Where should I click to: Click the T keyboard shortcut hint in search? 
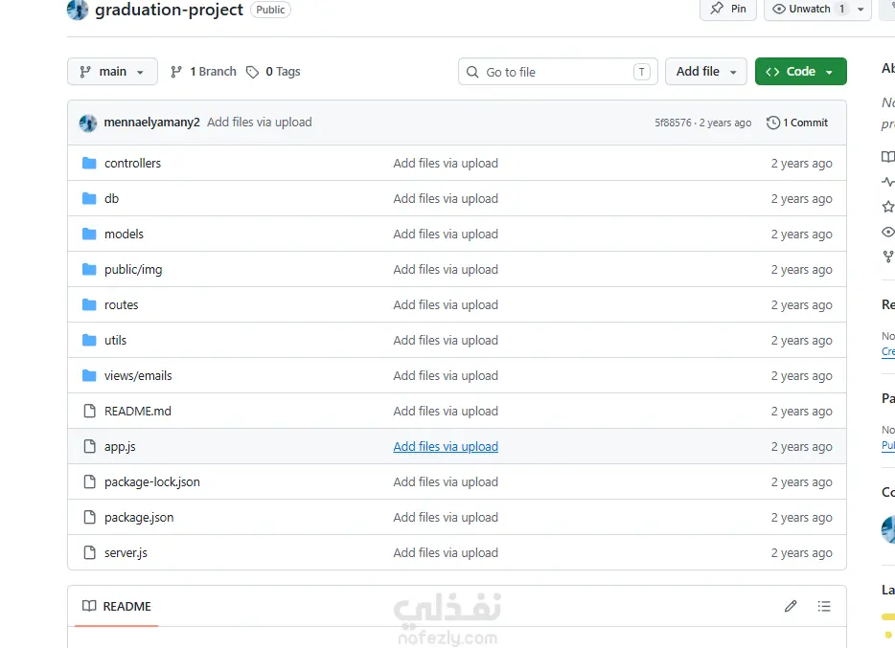coord(642,72)
